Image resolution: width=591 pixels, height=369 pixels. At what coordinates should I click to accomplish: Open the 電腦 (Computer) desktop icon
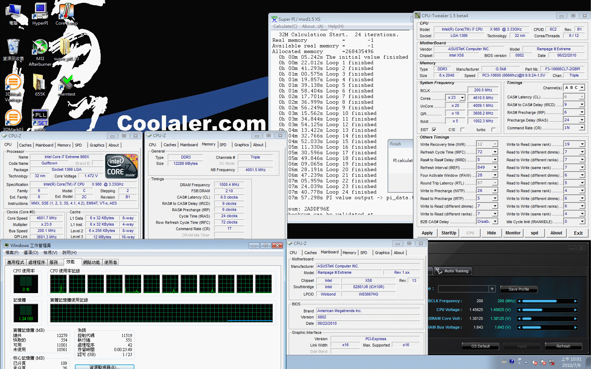(13, 14)
